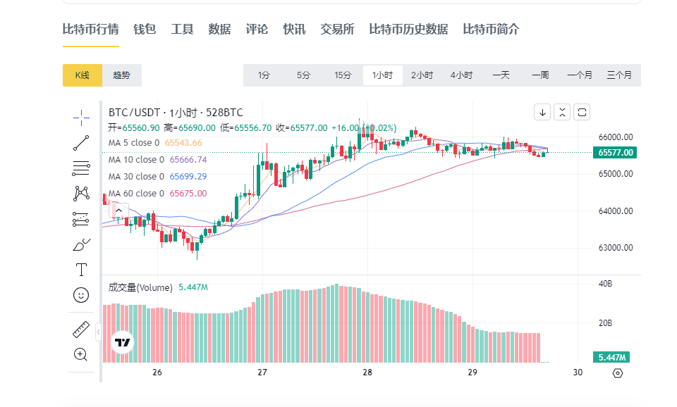Screen dimensions: 677x407
Task: Select the ruler measure tool
Action: tap(82, 330)
